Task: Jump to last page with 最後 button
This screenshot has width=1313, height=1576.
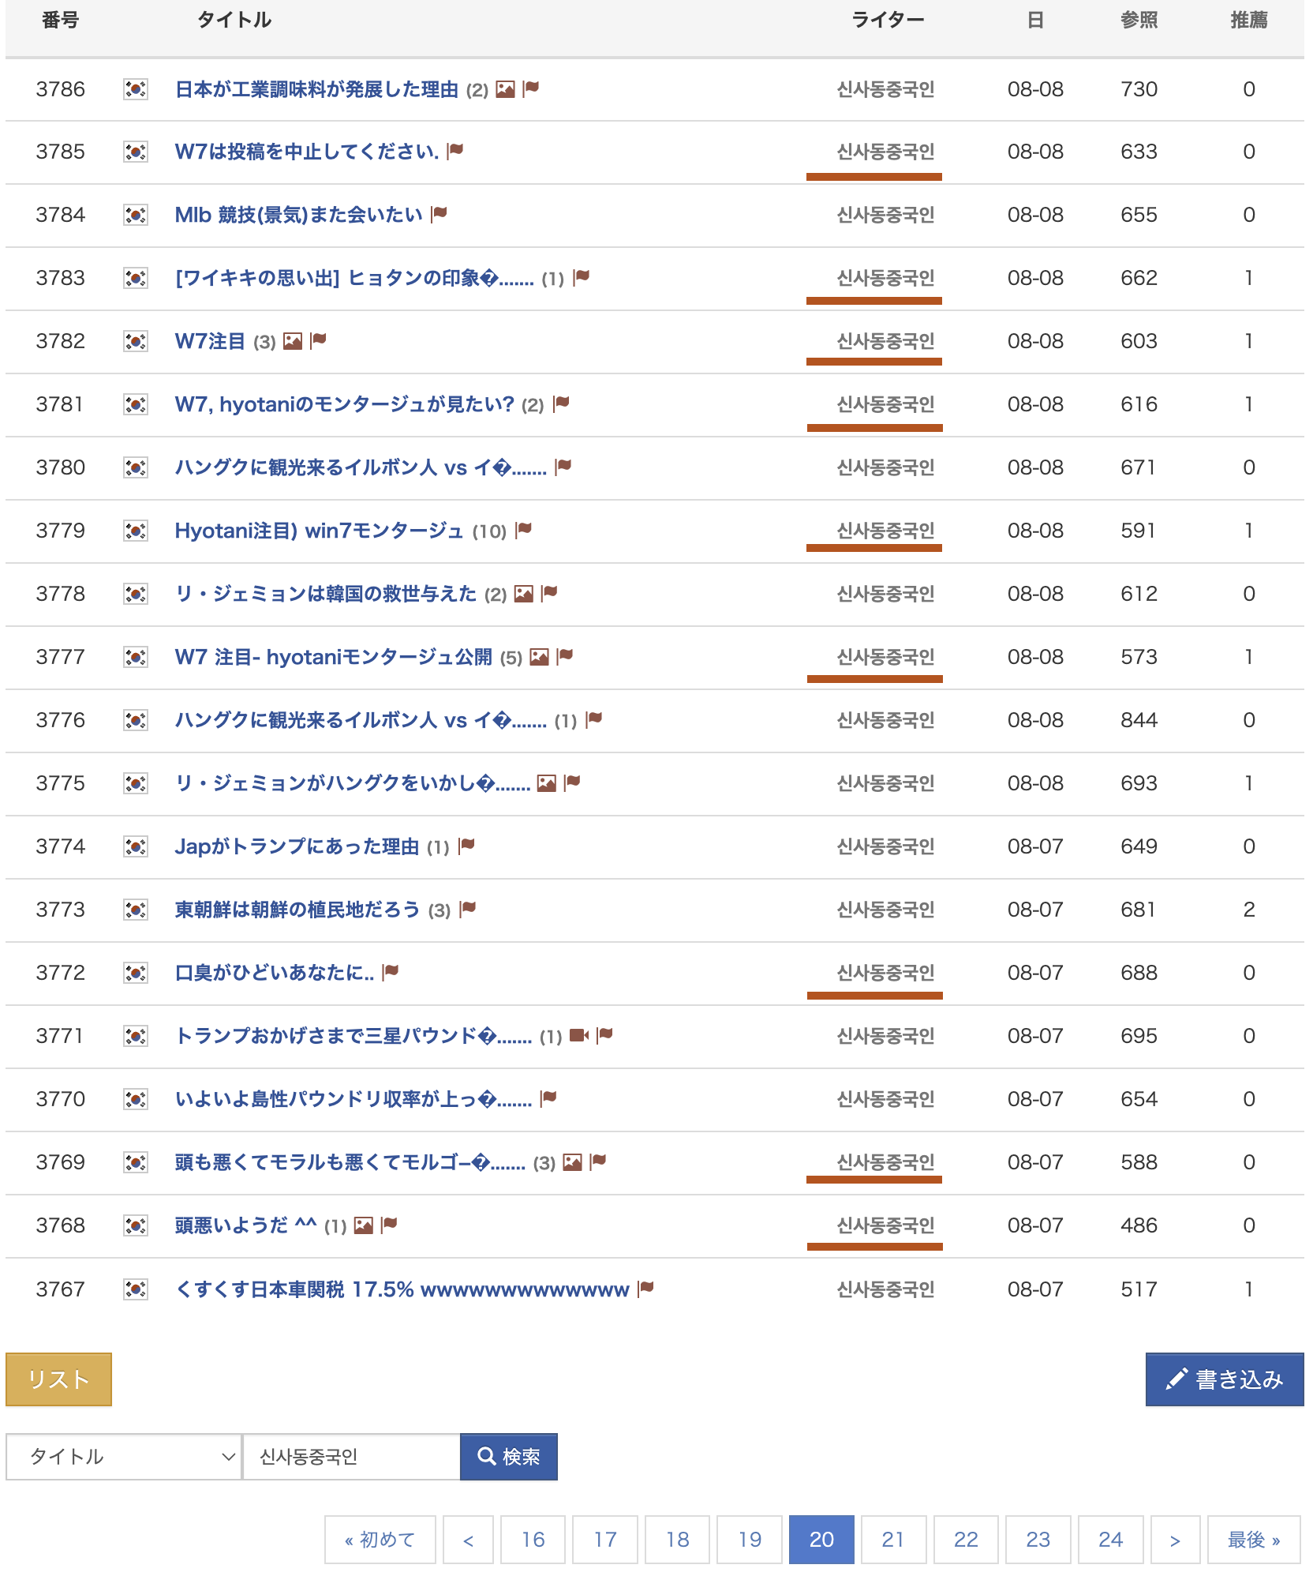Action: tap(1253, 1540)
